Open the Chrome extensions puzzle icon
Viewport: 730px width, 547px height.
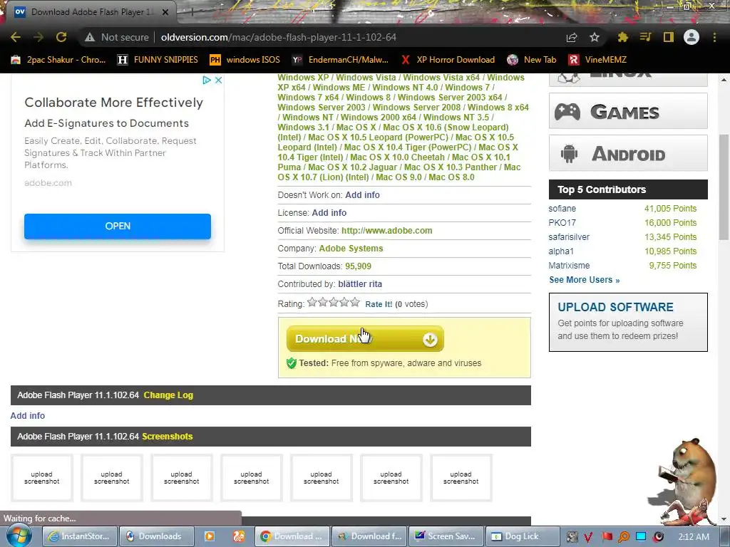(x=623, y=37)
